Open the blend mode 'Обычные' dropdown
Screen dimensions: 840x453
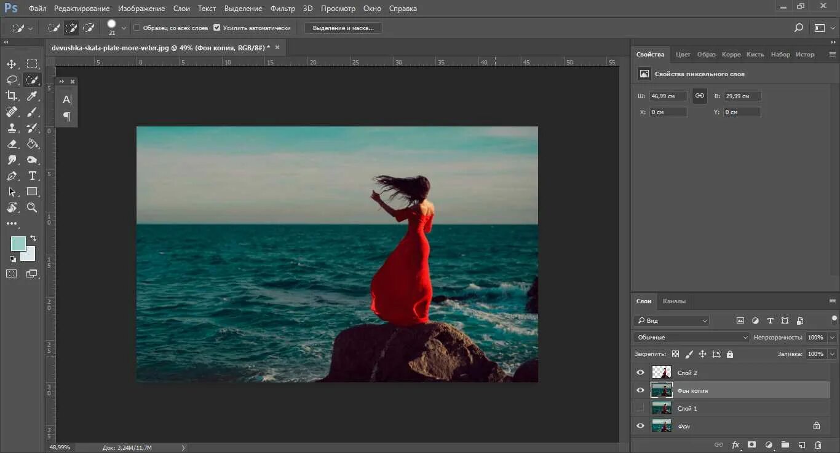[691, 337]
